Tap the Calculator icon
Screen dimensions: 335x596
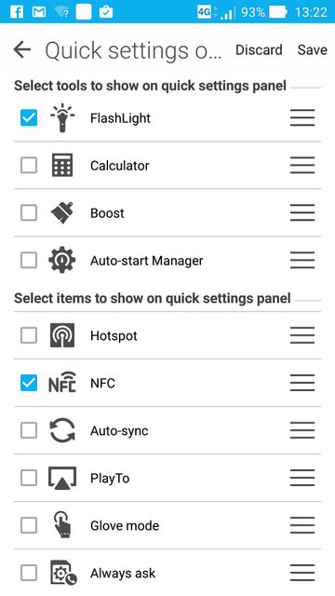click(62, 166)
